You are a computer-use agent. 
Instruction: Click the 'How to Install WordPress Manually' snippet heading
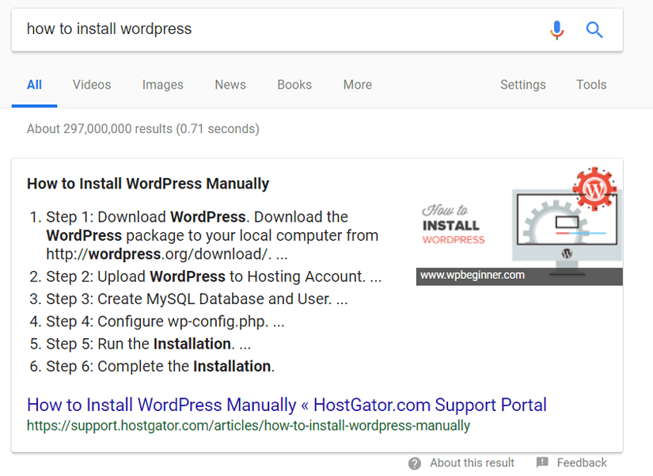(x=148, y=184)
